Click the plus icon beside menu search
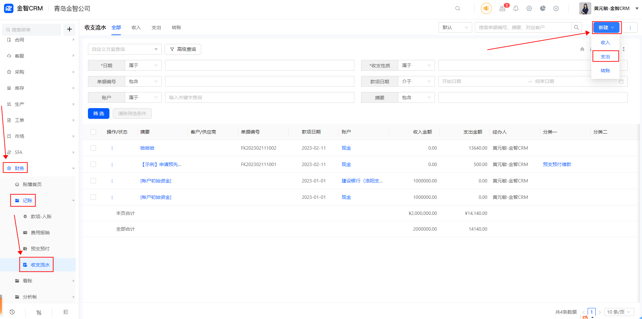 pos(69,29)
